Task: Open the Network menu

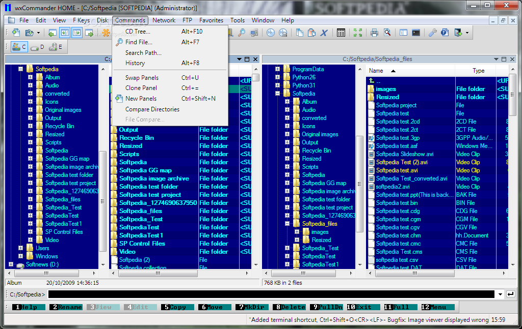Action: (x=164, y=20)
